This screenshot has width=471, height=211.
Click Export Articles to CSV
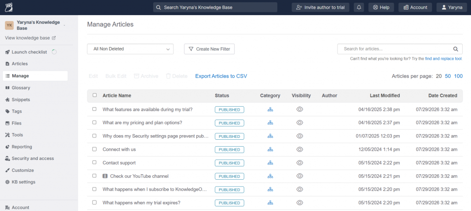[221, 76]
